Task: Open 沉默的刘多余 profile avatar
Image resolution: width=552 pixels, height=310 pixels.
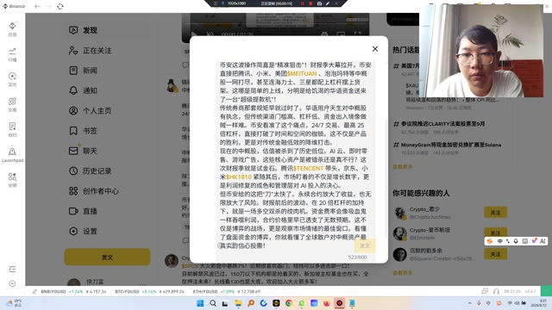Action: click(400, 255)
